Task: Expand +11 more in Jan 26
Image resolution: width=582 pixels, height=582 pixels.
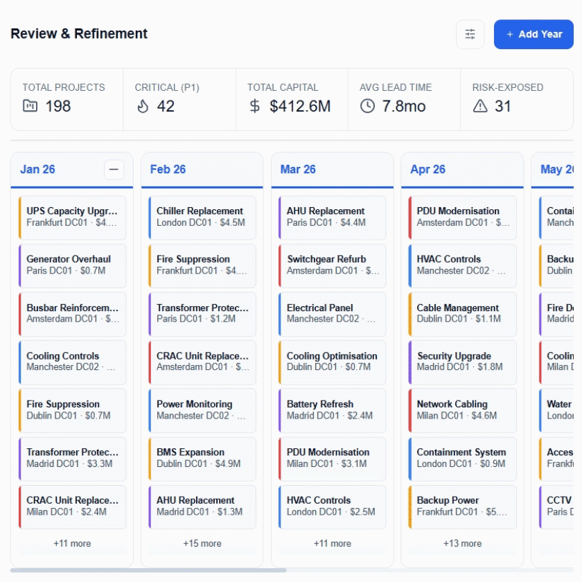Action: 72,543
